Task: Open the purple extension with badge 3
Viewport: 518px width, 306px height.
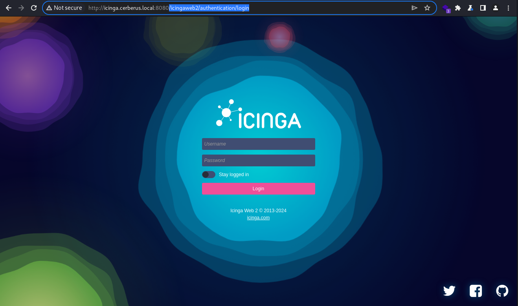Action: (446, 8)
